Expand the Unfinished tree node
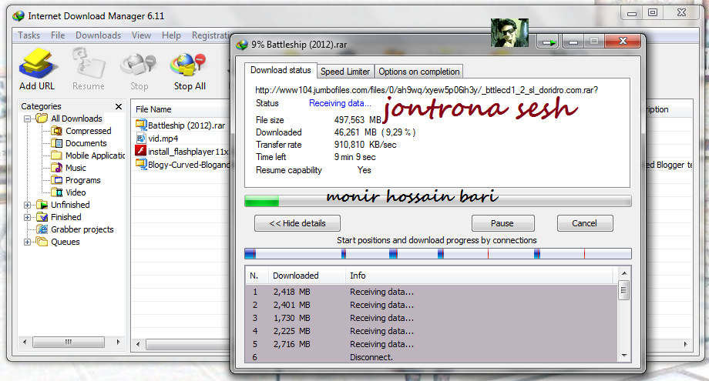 click(x=27, y=205)
